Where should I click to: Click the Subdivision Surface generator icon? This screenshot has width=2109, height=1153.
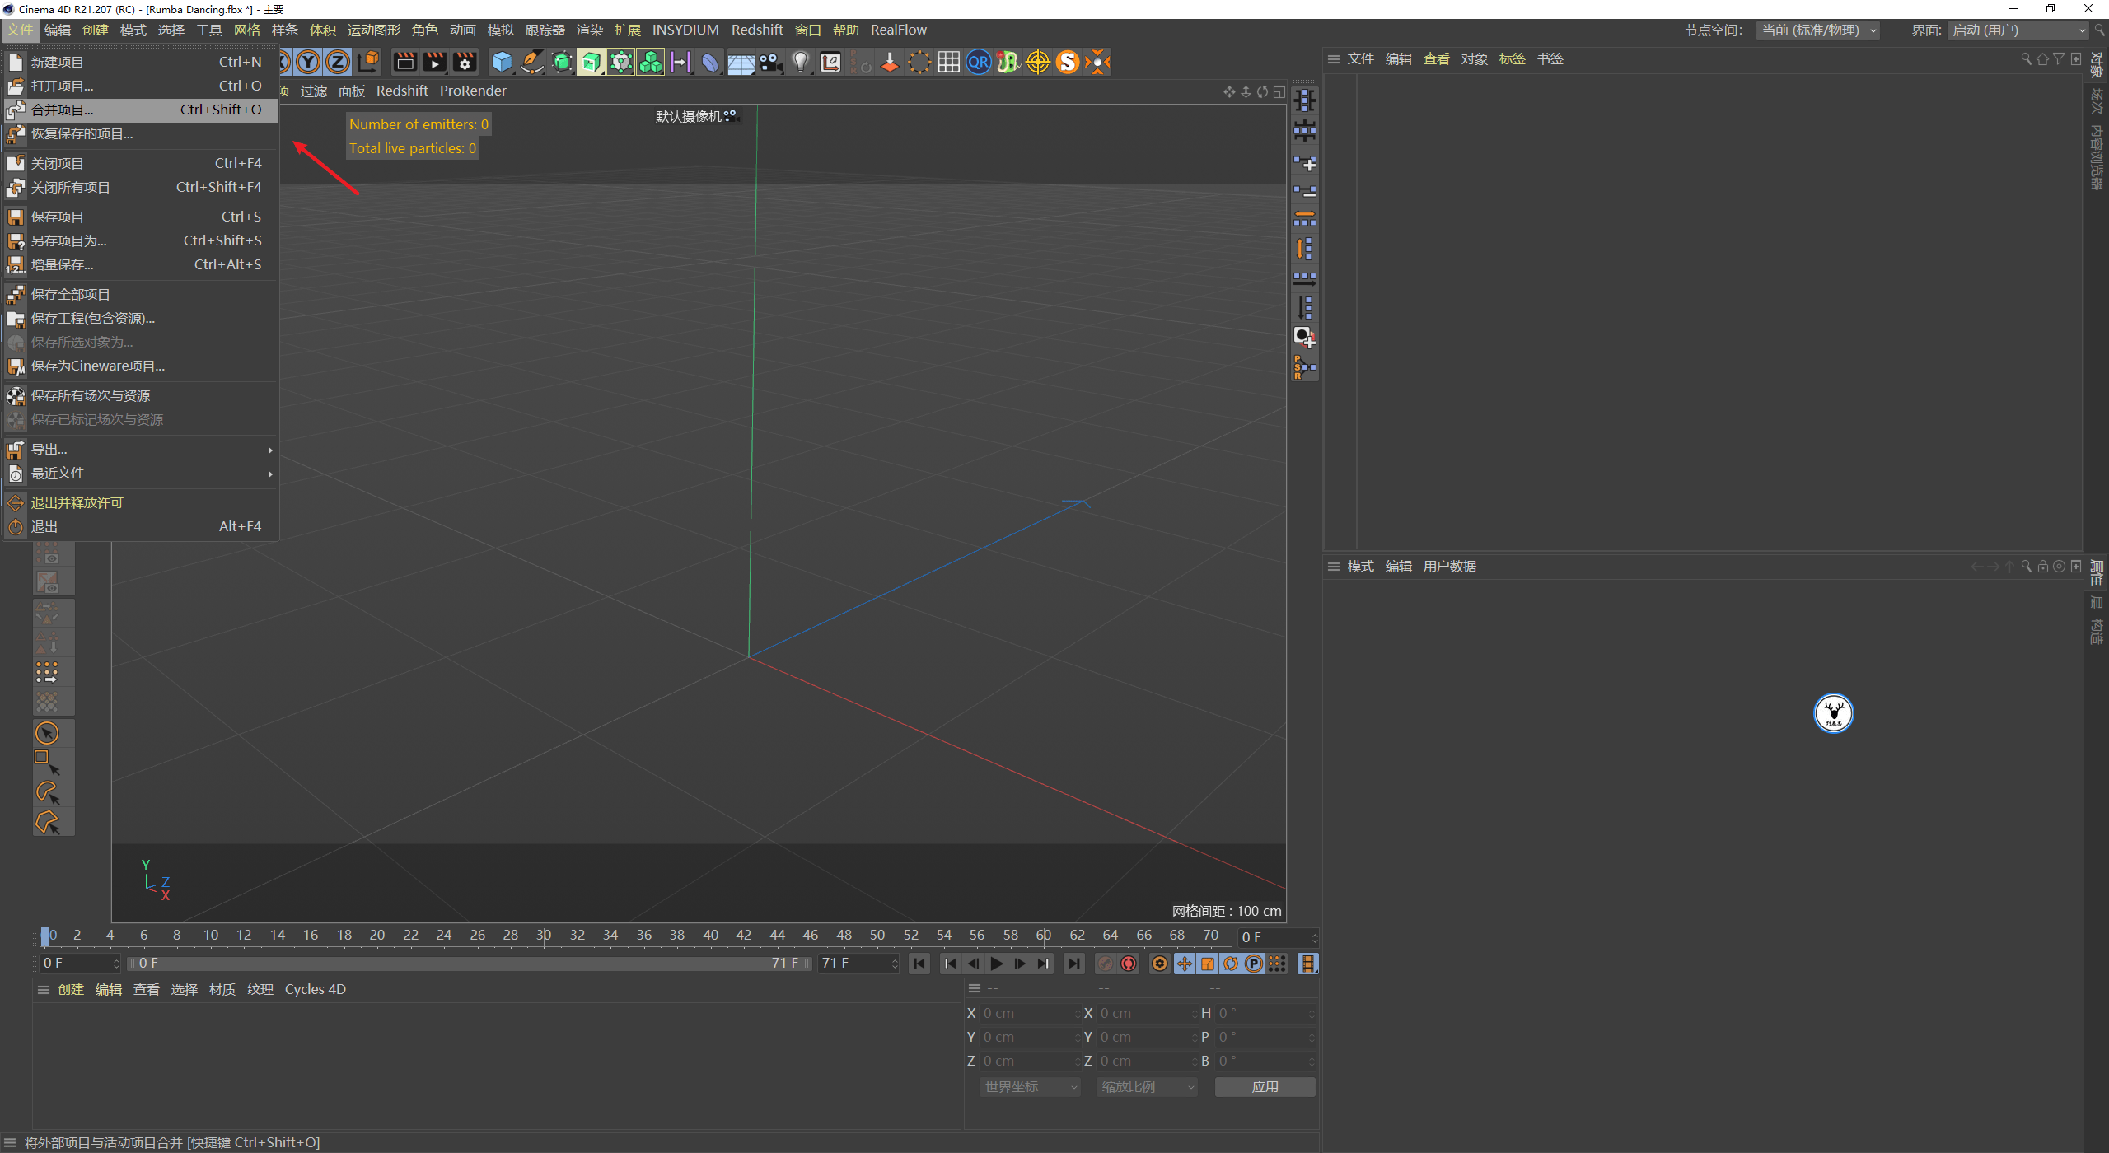pyautogui.click(x=562, y=62)
